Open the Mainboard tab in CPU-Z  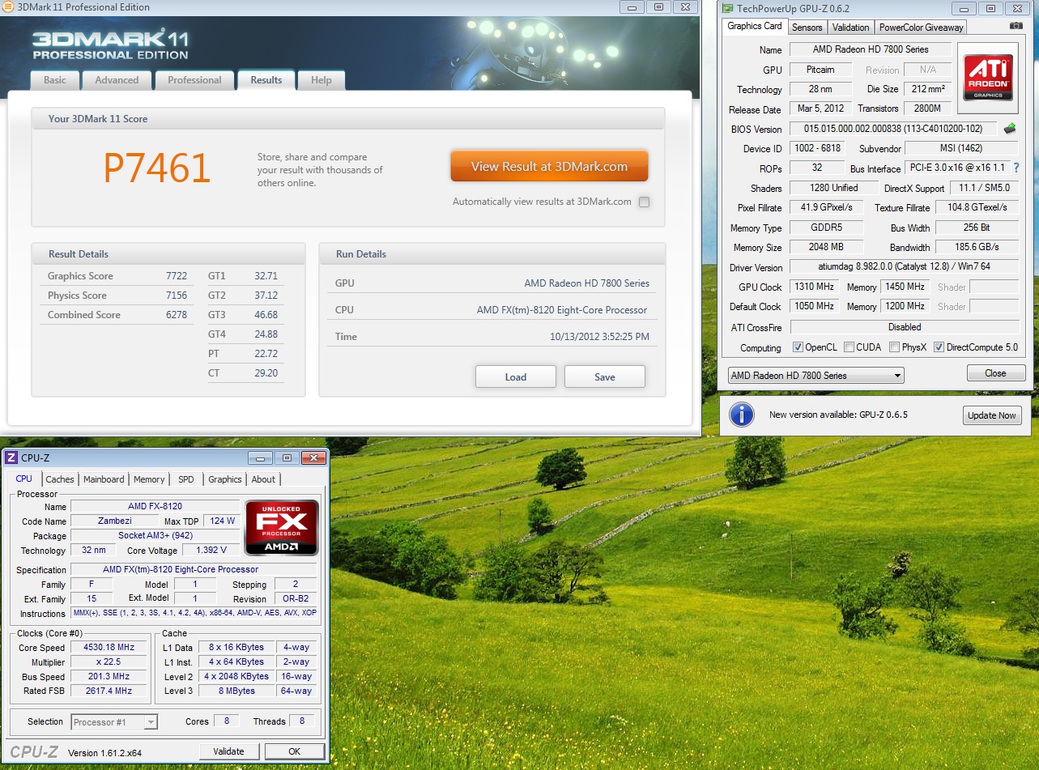tap(104, 479)
